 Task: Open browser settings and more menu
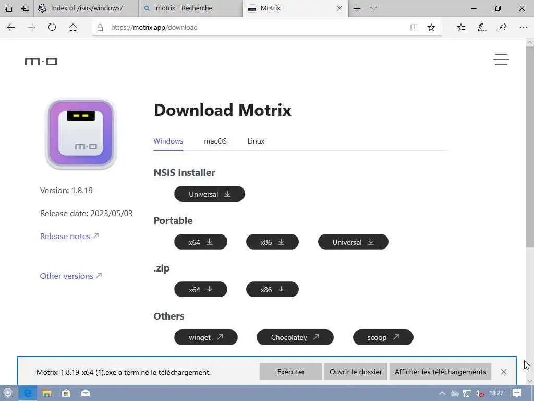click(524, 27)
